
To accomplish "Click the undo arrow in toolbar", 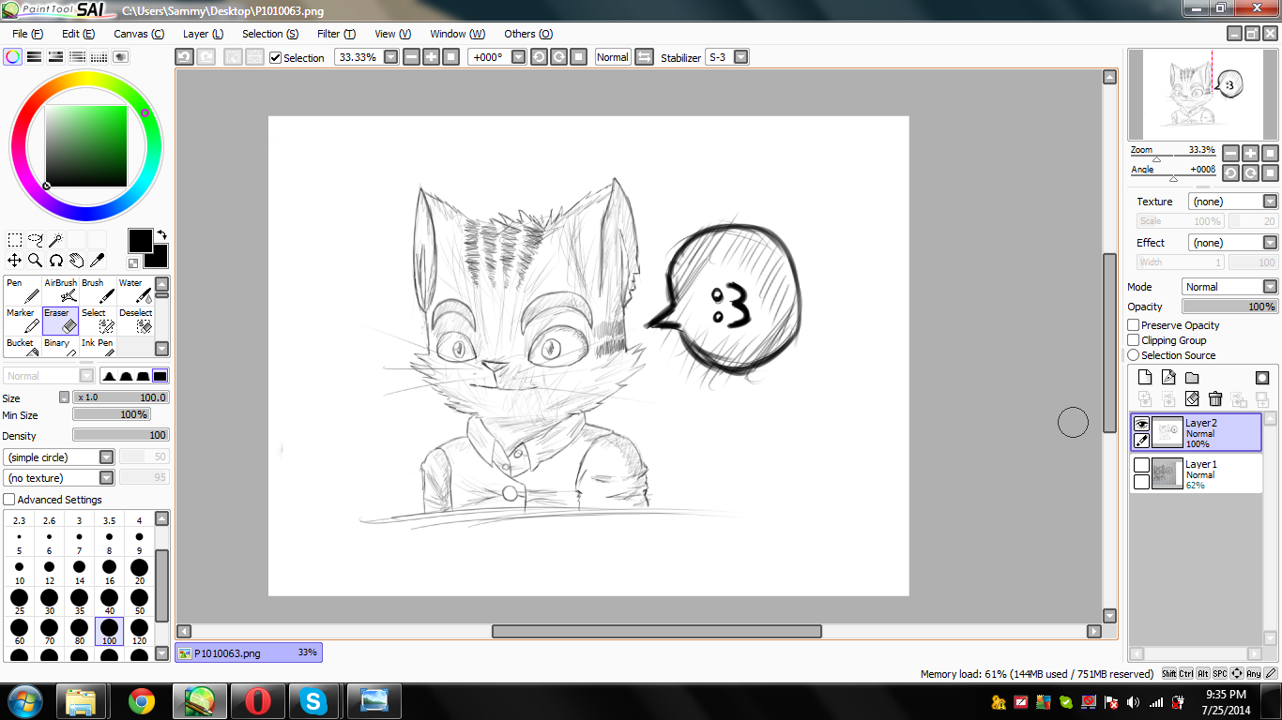I will pos(185,57).
